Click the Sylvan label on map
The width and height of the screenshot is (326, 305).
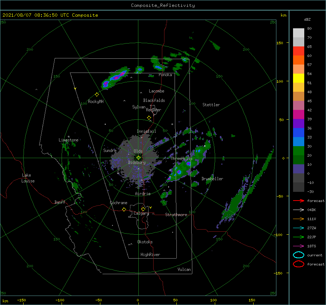click(139, 107)
